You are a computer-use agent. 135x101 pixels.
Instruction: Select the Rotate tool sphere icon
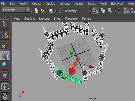pyautogui.click(x=5, y=66)
